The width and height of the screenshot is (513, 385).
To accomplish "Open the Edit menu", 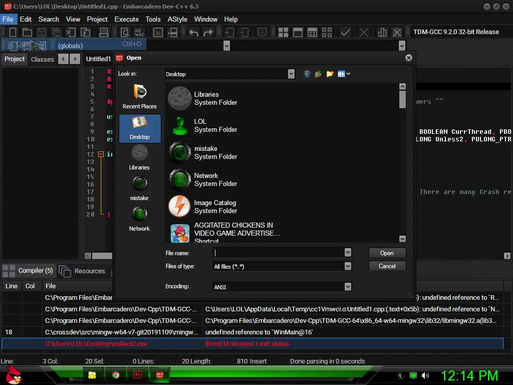I will (x=26, y=20).
